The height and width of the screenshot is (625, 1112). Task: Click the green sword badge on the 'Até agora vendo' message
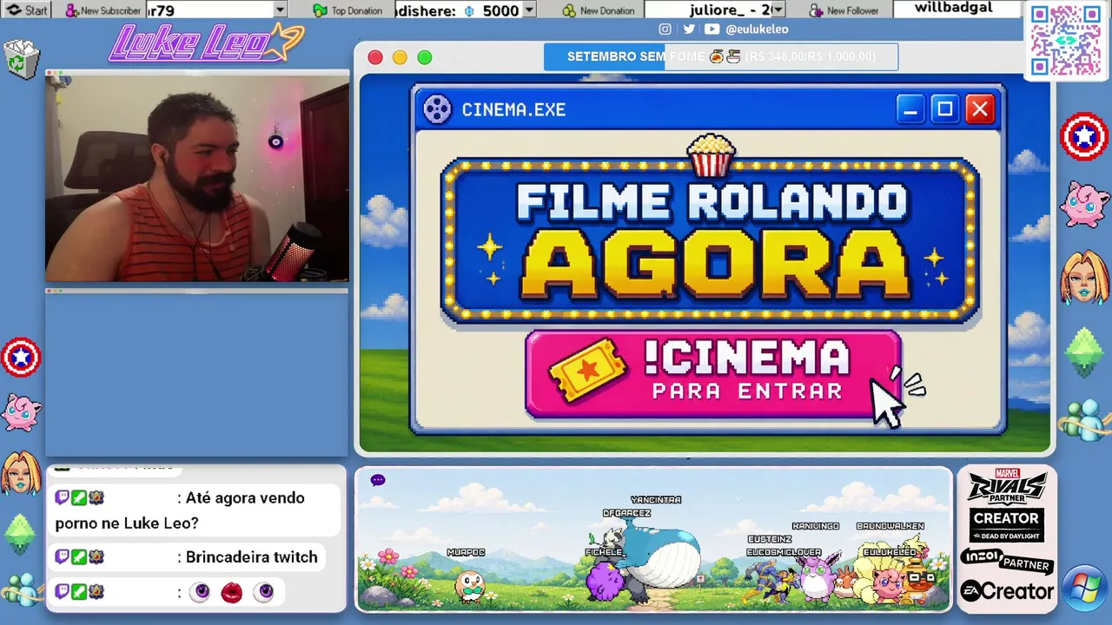79,498
